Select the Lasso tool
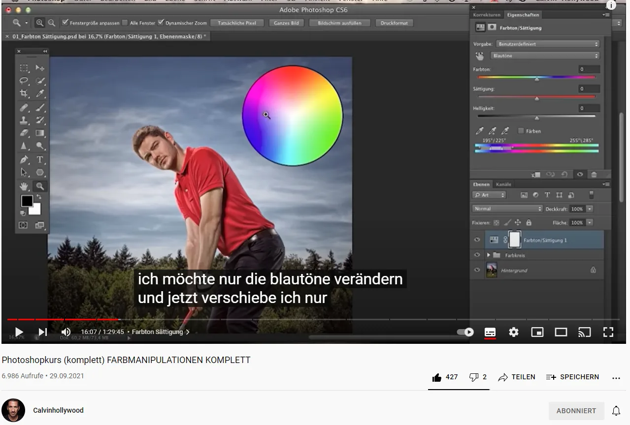The width and height of the screenshot is (630, 425). [24, 81]
